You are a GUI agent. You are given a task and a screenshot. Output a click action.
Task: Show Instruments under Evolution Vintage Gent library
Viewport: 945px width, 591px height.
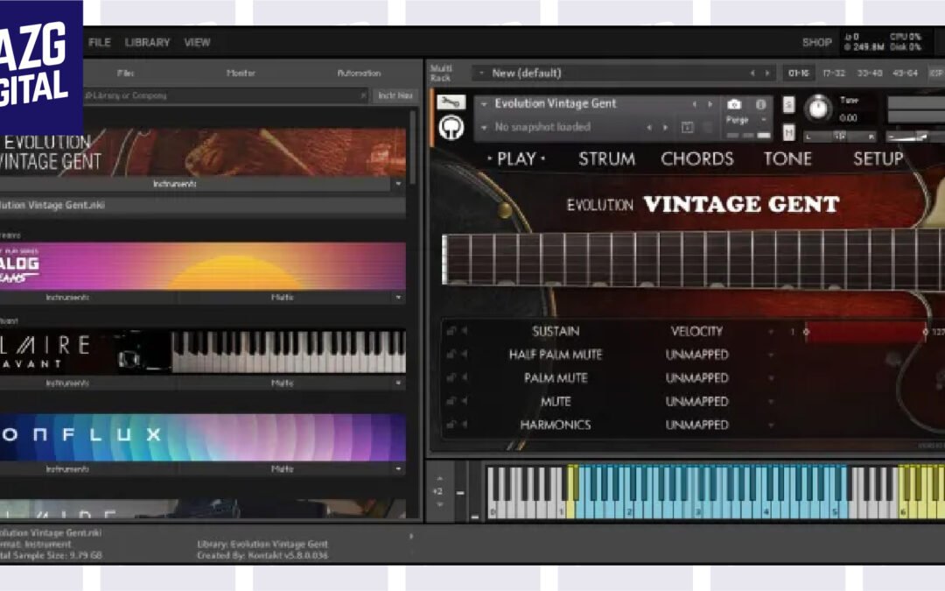pos(175,183)
